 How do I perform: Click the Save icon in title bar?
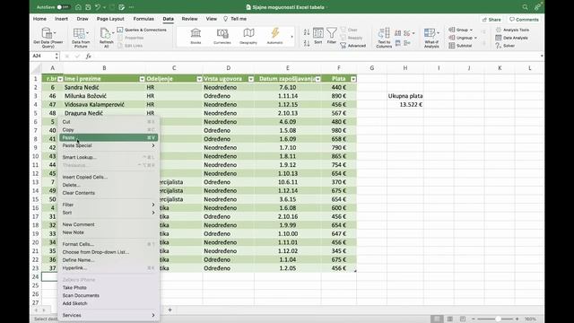pyautogui.click(x=88, y=7)
